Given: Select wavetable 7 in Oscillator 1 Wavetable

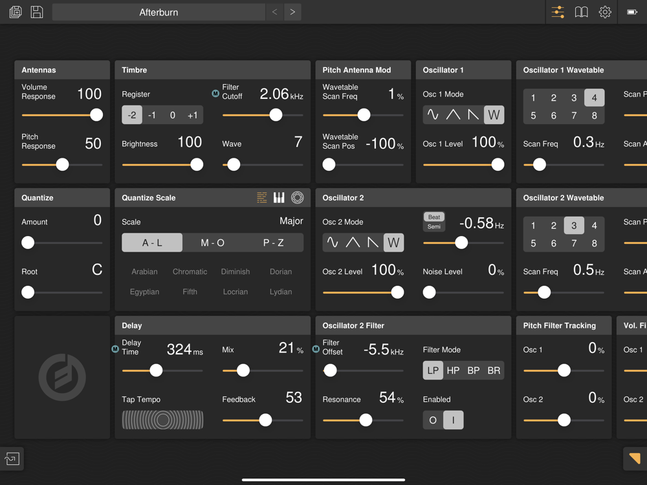Looking at the screenshot, I should tap(574, 116).
